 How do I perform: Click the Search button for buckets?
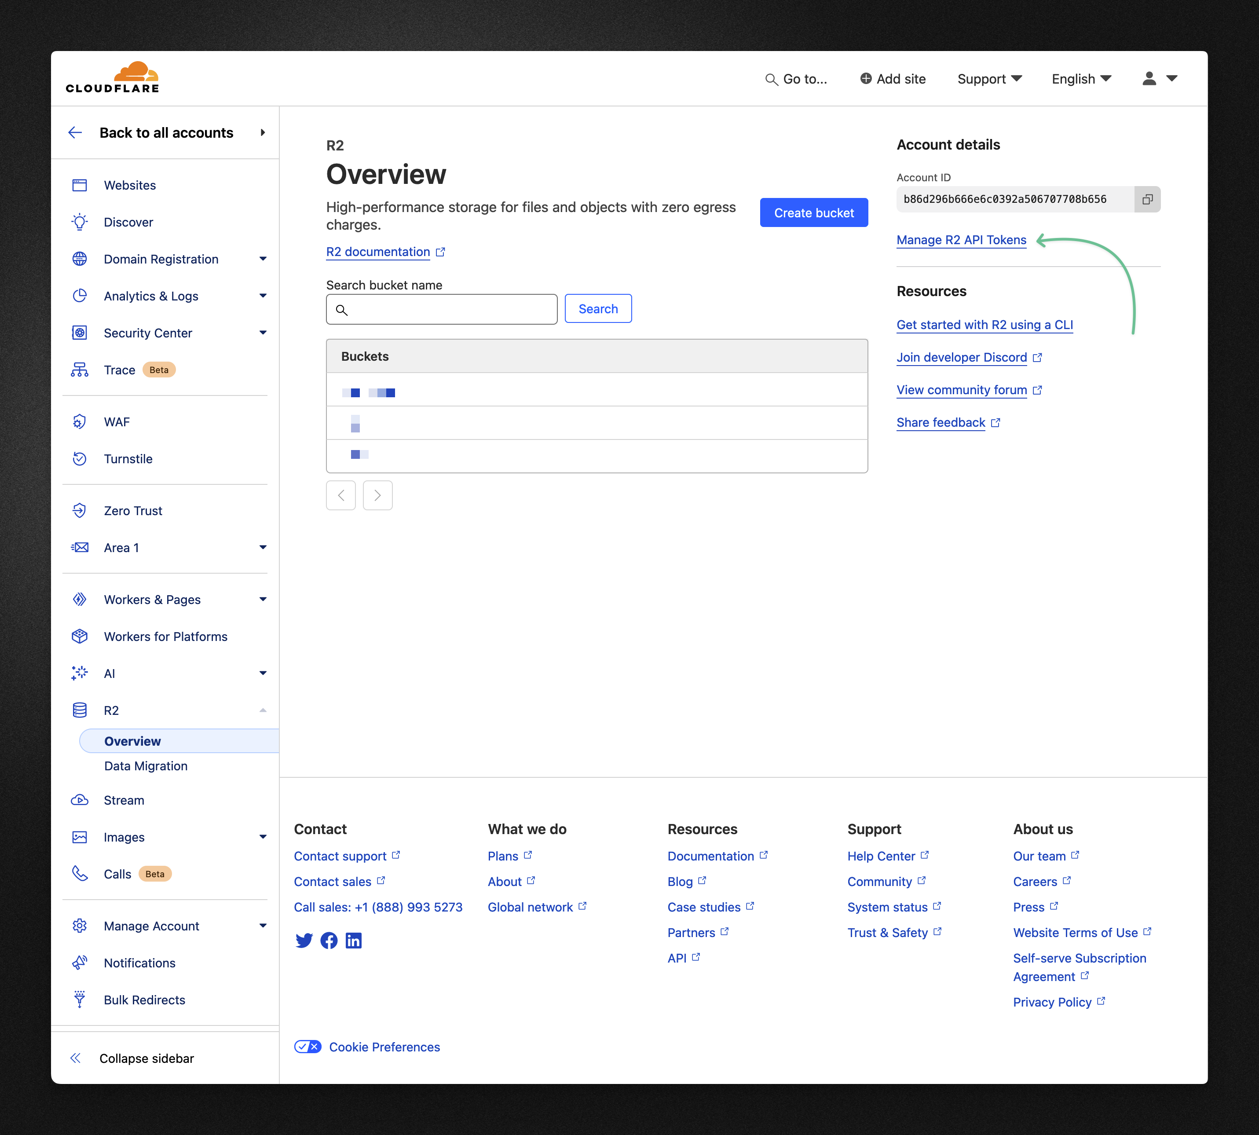point(598,309)
